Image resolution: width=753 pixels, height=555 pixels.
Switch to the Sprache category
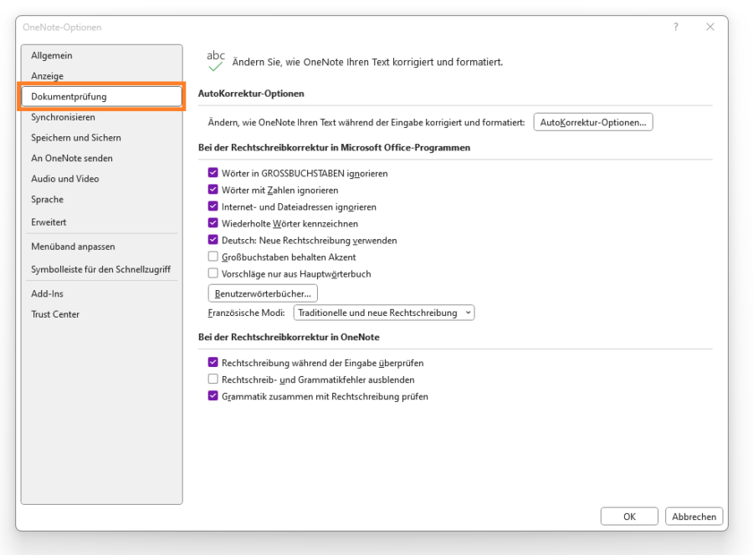coord(48,199)
